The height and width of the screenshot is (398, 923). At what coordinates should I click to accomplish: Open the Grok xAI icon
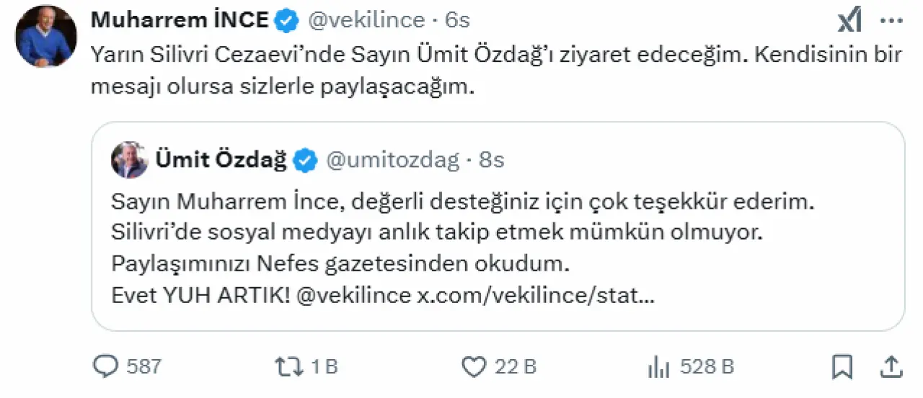[850, 22]
